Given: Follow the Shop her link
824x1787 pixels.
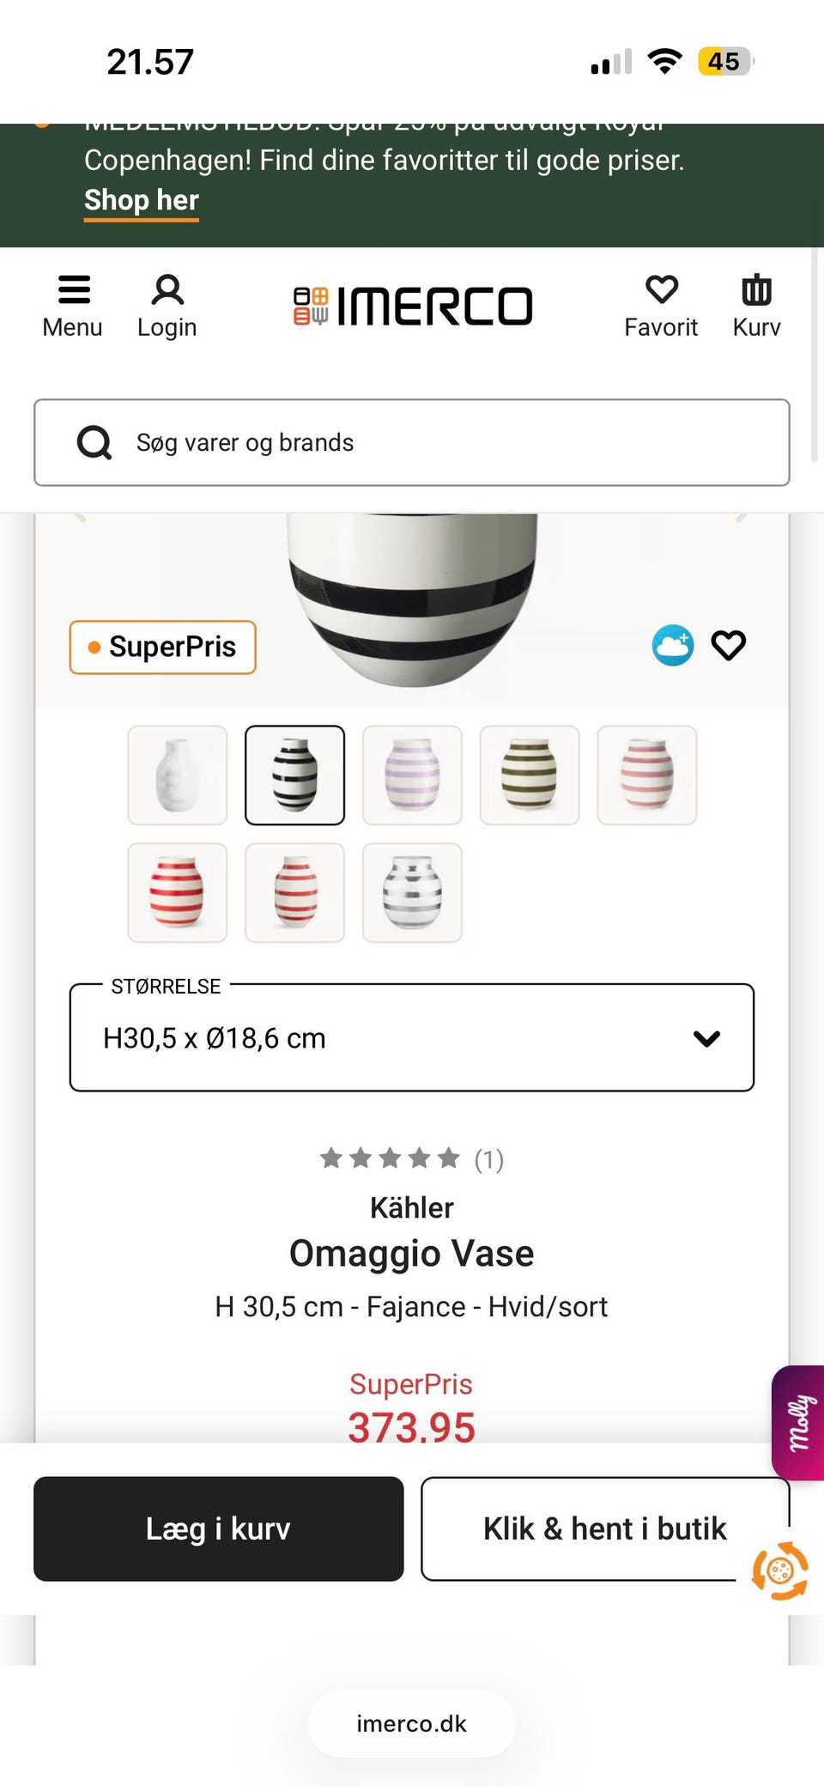Looking at the screenshot, I should tap(142, 200).
